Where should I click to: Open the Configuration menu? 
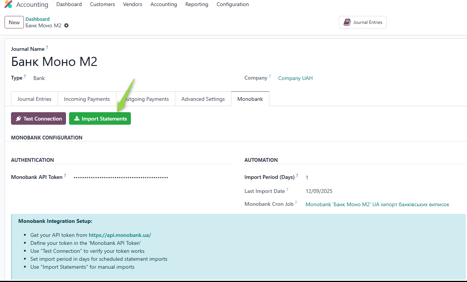click(233, 5)
